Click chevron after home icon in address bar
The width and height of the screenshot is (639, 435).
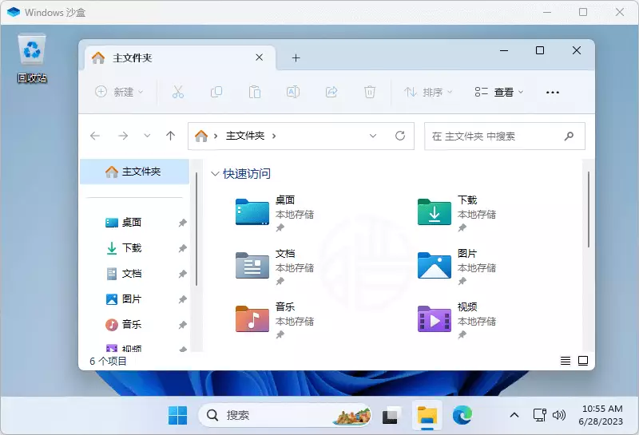pos(216,136)
